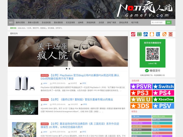The width and height of the screenshot is (183, 137).
Task: Open the 3DS console category badge
Action: (x=141, y=106)
